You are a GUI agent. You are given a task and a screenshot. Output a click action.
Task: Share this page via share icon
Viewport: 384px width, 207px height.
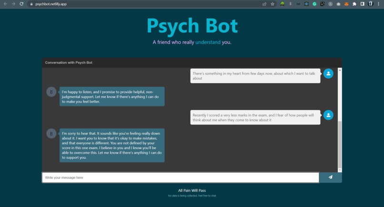pos(264,4)
